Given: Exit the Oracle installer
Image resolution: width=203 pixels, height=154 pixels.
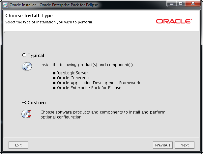Looking at the screenshot, I should (x=18, y=145).
